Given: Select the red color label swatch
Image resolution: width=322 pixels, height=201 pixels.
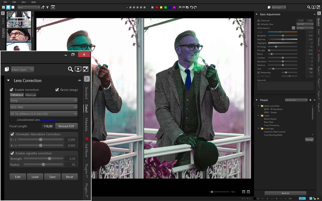Looking at the screenshot, I should (157, 8).
